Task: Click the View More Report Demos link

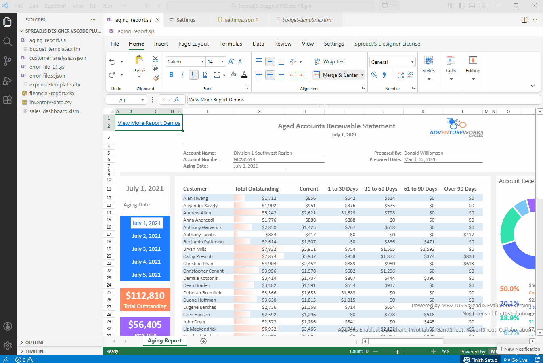Action: (149, 123)
